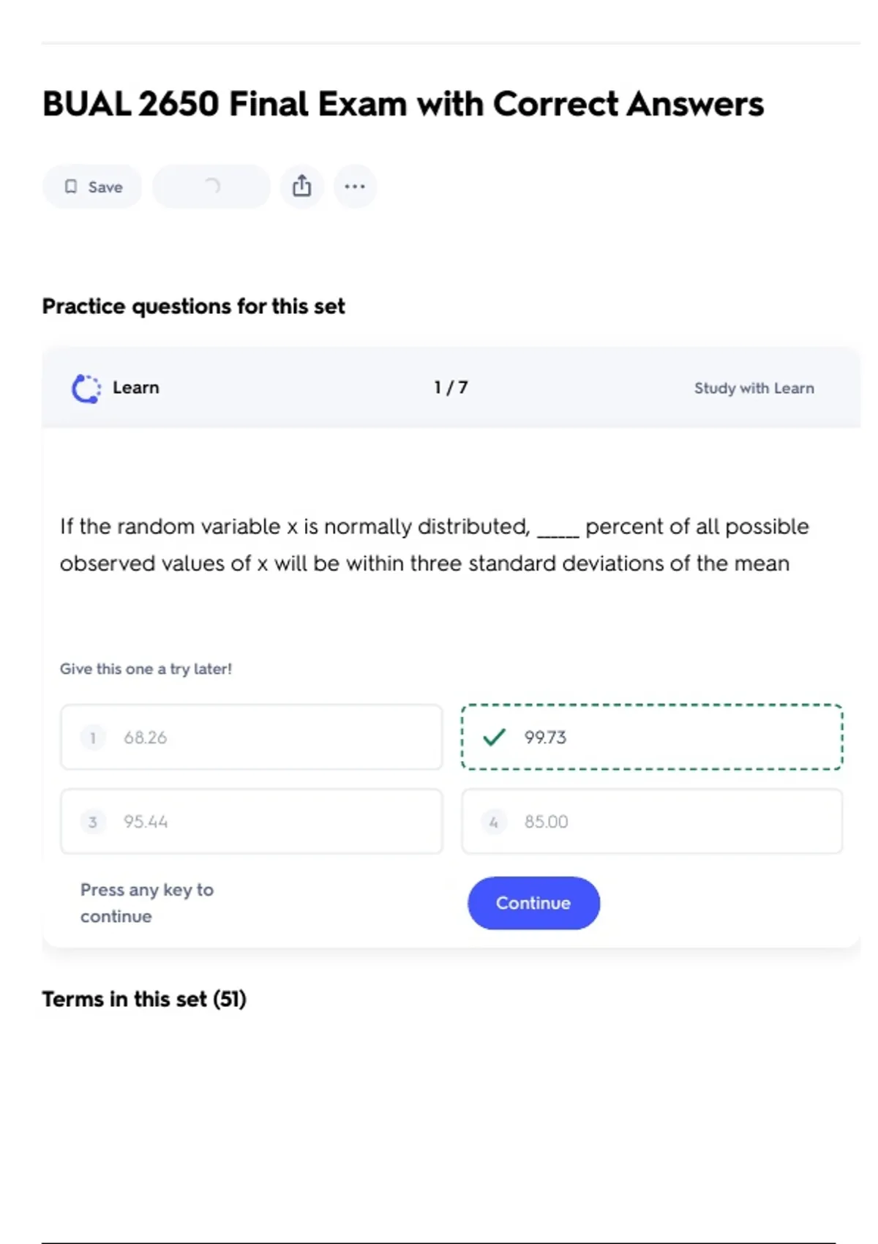Click the Learn mode label

click(x=135, y=388)
